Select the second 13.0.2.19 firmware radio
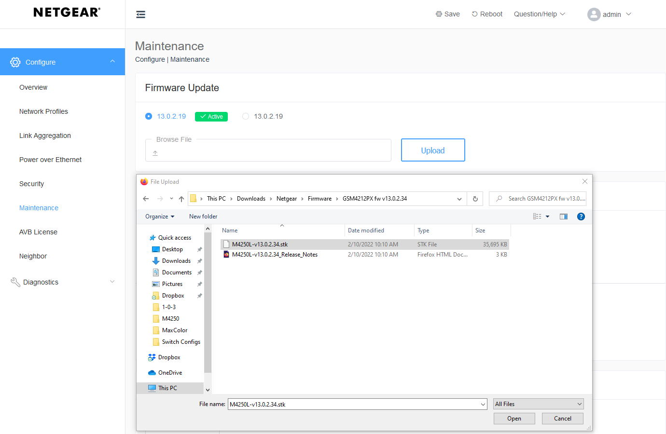Viewport: 666px width, 434px height. click(x=246, y=116)
